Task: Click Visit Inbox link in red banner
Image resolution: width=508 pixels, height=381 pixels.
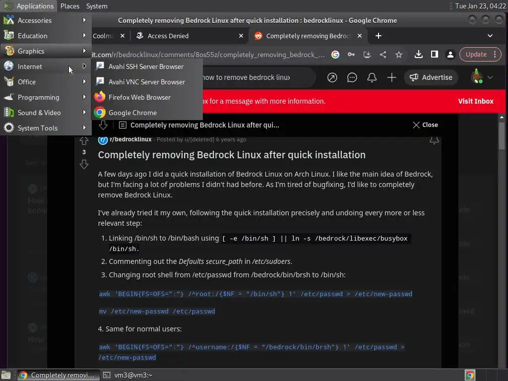Action: [476, 101]
